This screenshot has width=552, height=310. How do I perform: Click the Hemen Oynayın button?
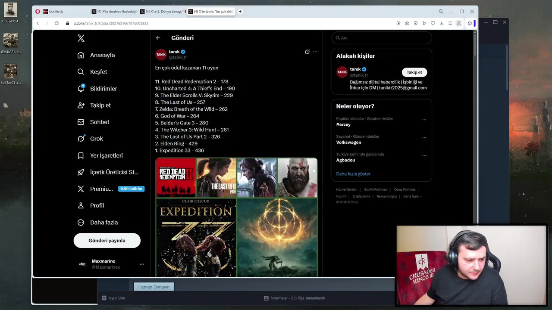(154, 287)
